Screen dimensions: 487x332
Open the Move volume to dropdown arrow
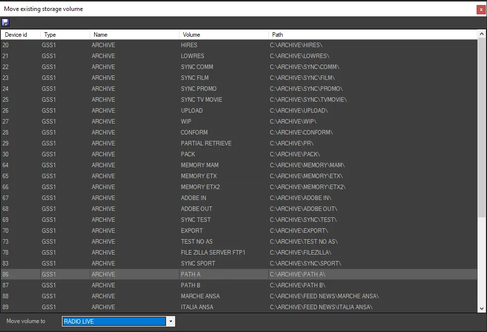coord(171,322)
